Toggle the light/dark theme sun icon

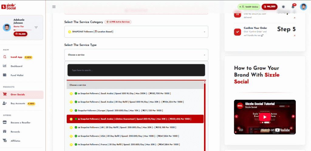point(283,7)
